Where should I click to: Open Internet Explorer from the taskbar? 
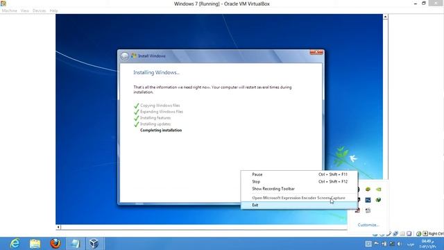pyautogui.click(x=15, y=244)
